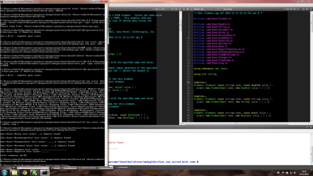
Task: Click the Element.cpp editor vertical scrollbar
Action: pyautogui.click(x=312, y=67)
